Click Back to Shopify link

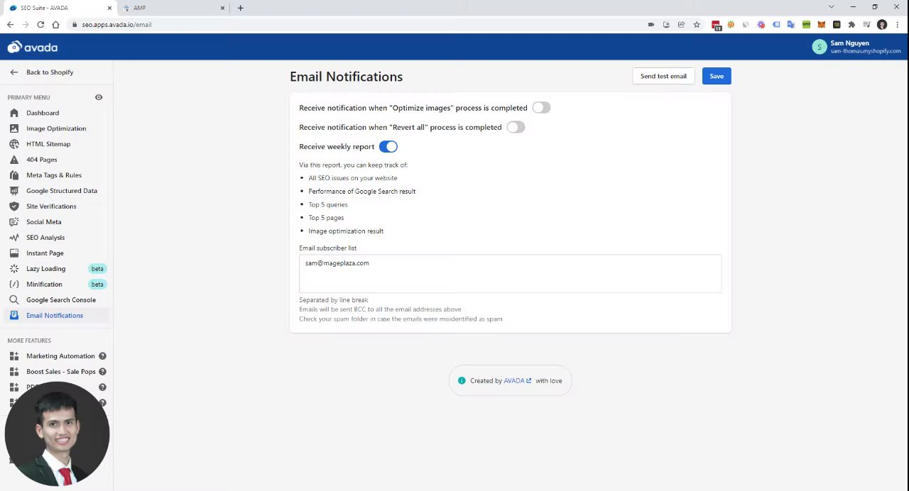coord(50,72)
